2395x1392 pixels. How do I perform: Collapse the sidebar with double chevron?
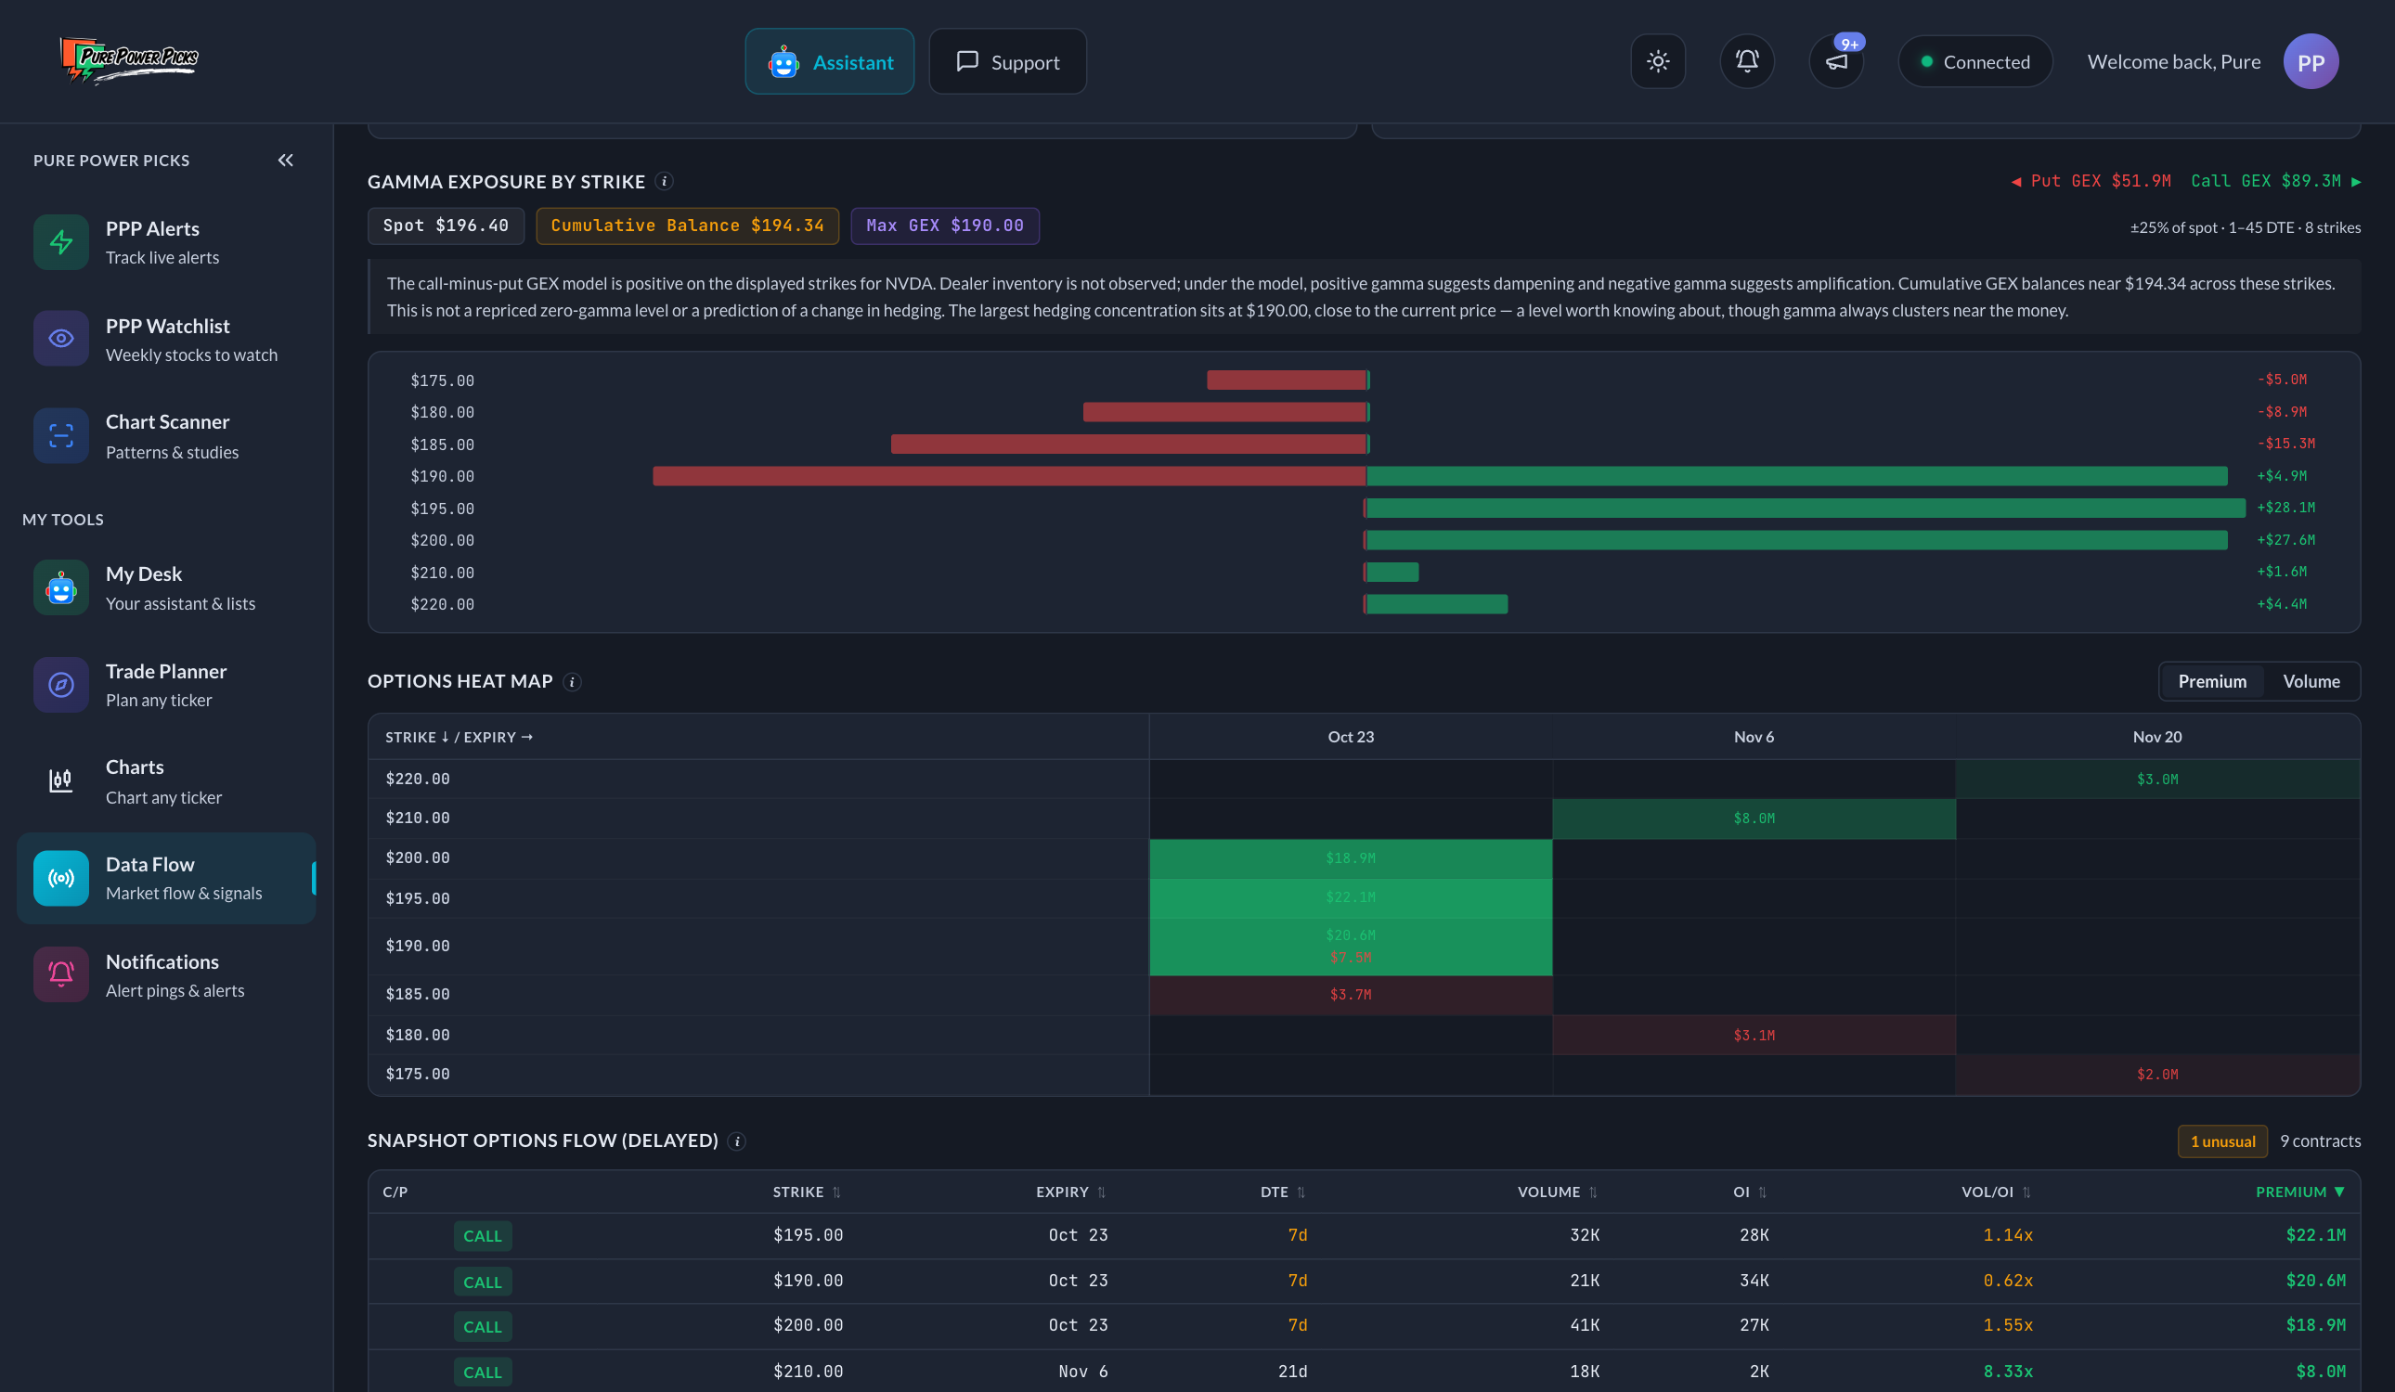(x=285, y=161)
